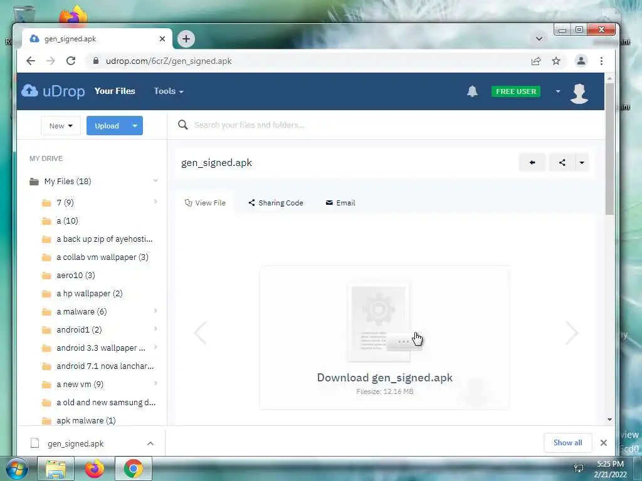
Task: Open the downloaded gen_signed.apk item
Action: coord(76,443)
